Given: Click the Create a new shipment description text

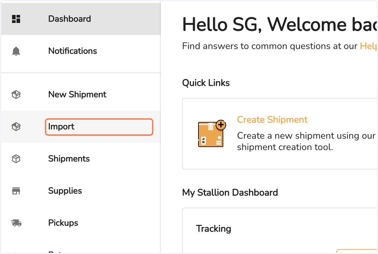Looking at the screenshot, I should point(306,141).
